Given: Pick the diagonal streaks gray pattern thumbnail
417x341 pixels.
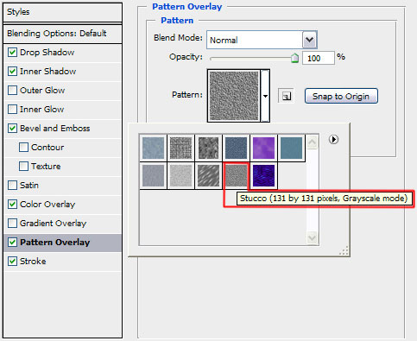Looking at the screenshot, I should coord(208,175).
